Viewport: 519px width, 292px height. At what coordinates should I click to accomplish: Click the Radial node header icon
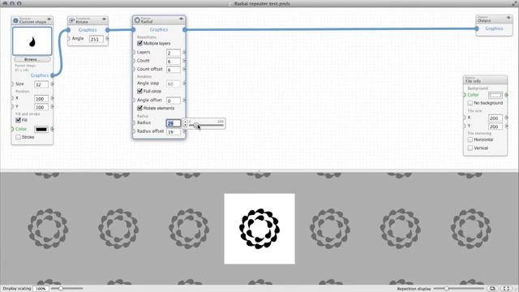(137, 20)
